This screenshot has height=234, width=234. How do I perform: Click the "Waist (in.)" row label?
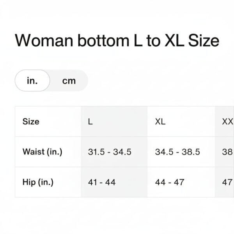pyautogui.click(x=42, y=152)
